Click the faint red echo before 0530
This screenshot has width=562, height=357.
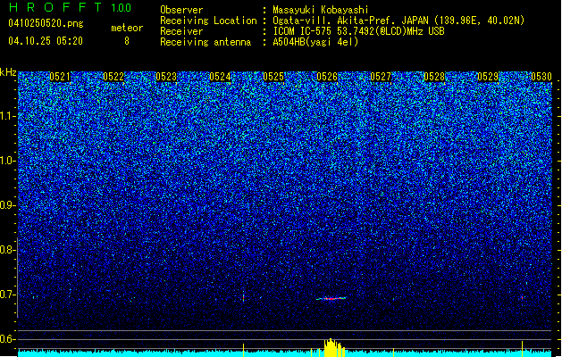522,297
